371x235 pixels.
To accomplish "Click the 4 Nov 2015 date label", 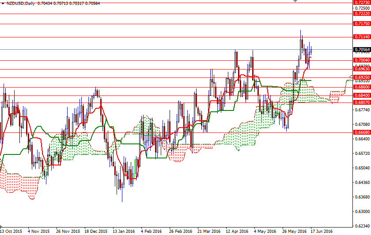I will click(38, 231).
